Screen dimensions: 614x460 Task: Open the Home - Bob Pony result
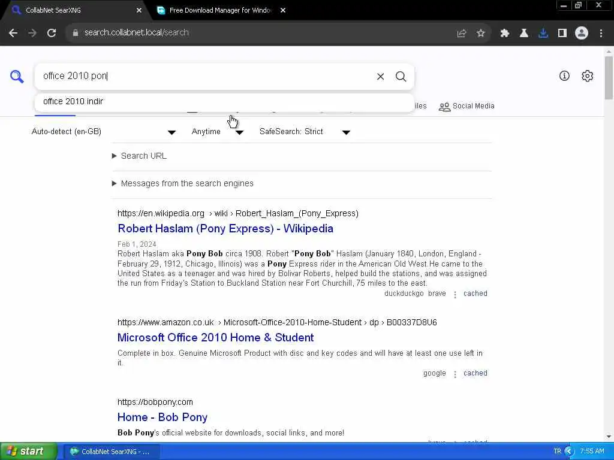pos(162,417)
